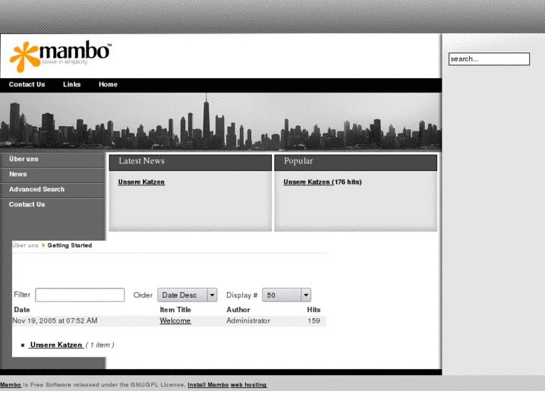Viewport: 545px width, 409px height.
Task: Click the city skyline banner image
Action: [220, 122]
